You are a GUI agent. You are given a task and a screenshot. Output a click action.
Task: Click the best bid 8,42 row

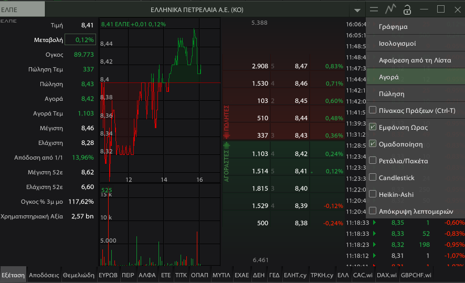[x=284, y=154]
